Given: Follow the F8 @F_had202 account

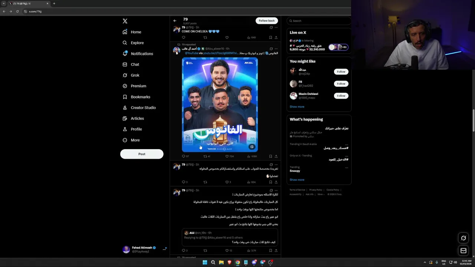Looking at the screenshot, I should point(341,84).
